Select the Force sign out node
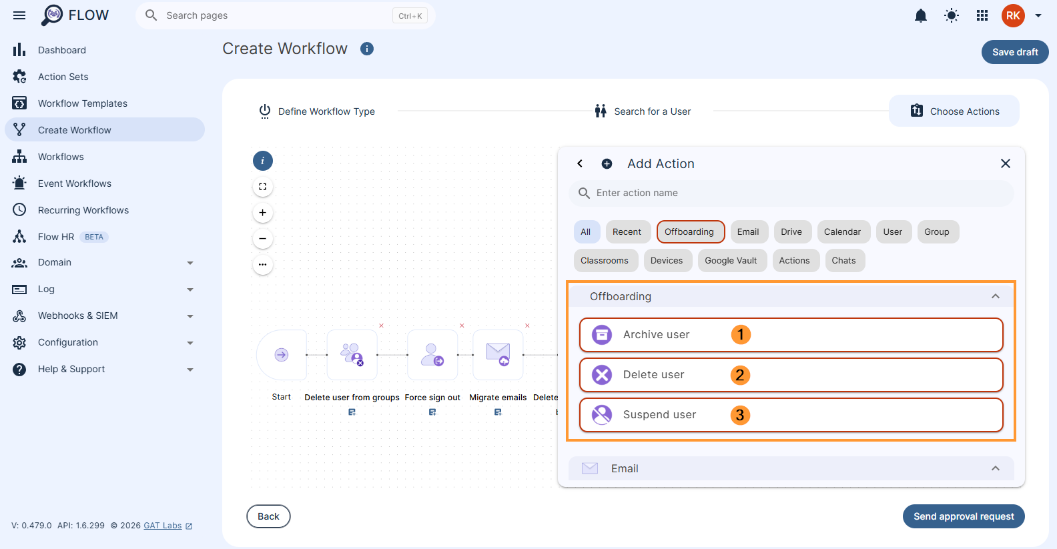Viewport: 1057px width, 549px height. 432,355
